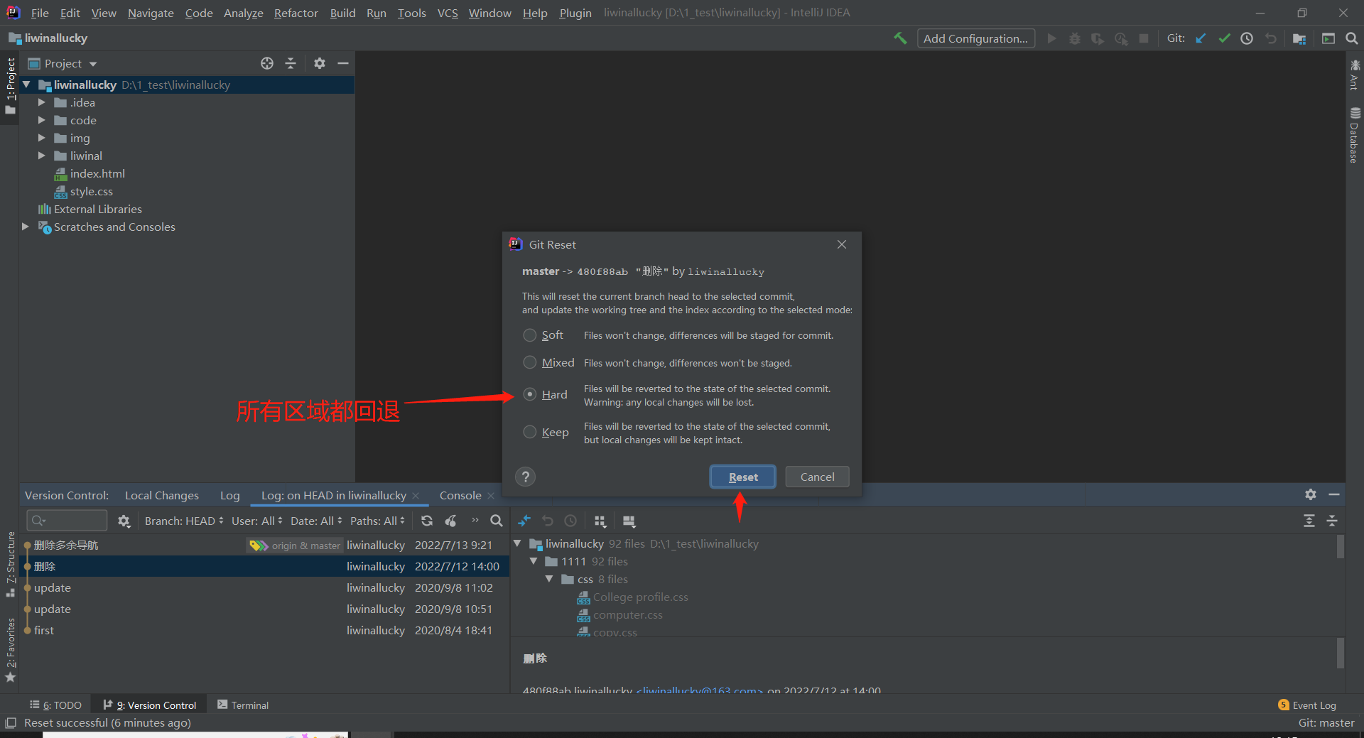This screenshot has height=738, width=1364.
Task: Click the Cherry-Pick icon in the log toolbar
Action: [450, 521]
